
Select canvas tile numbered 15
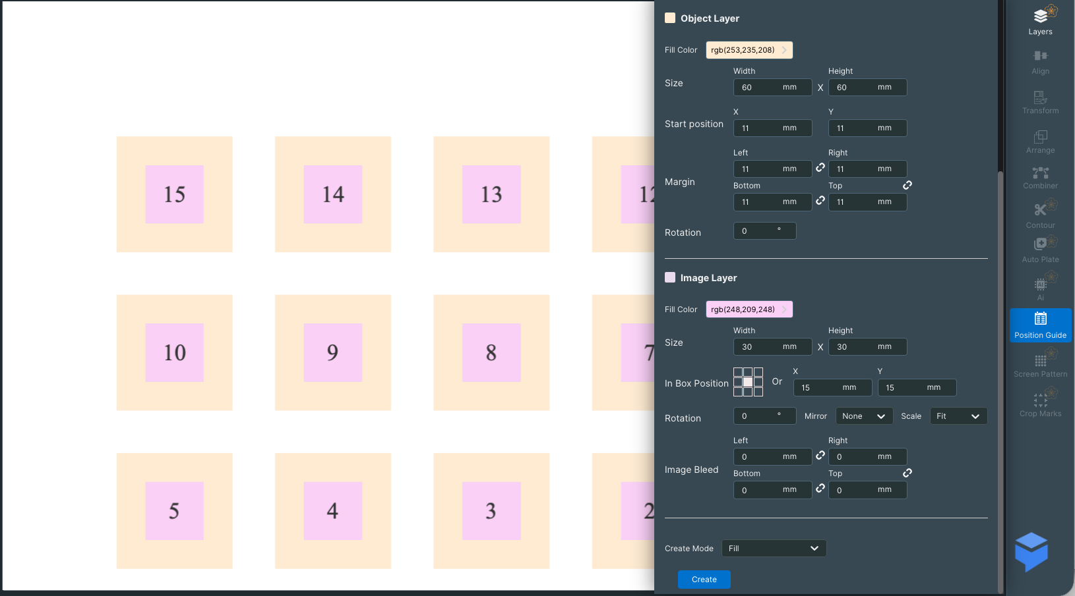pyautogui.click(x=174, y=194)
